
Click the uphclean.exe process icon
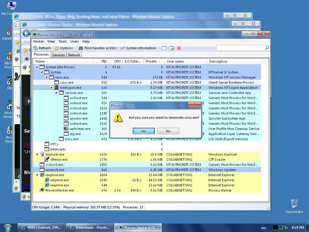point(66,128)
